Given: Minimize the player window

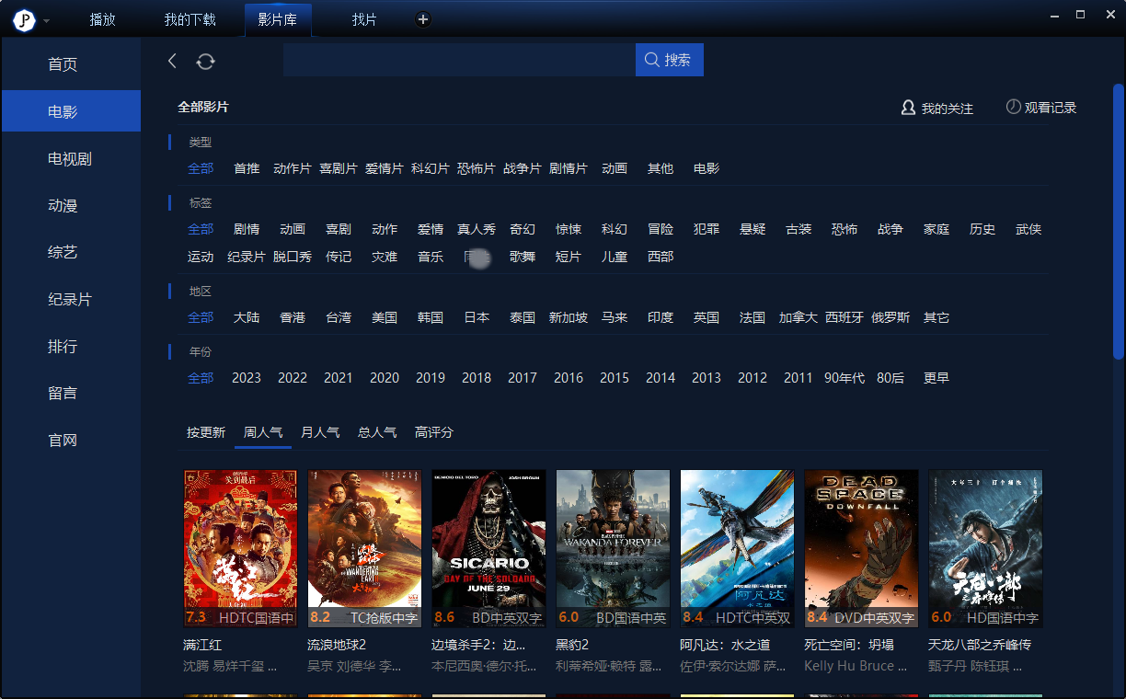Looking at the screenshot, I should click(x=1054, y=16).
